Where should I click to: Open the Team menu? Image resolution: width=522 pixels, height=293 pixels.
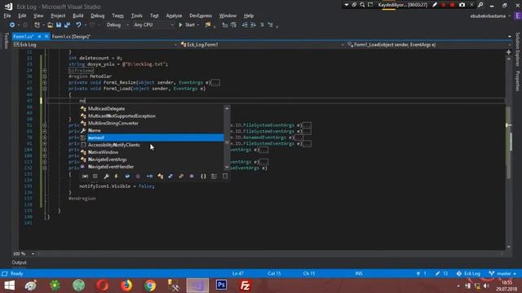tap(117, 15)
